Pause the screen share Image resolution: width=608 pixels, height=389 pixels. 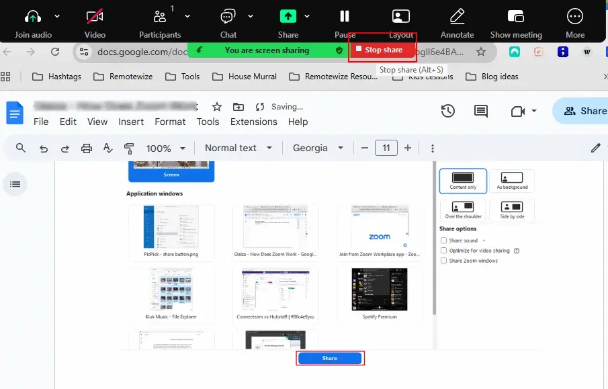tap(345, 17)
